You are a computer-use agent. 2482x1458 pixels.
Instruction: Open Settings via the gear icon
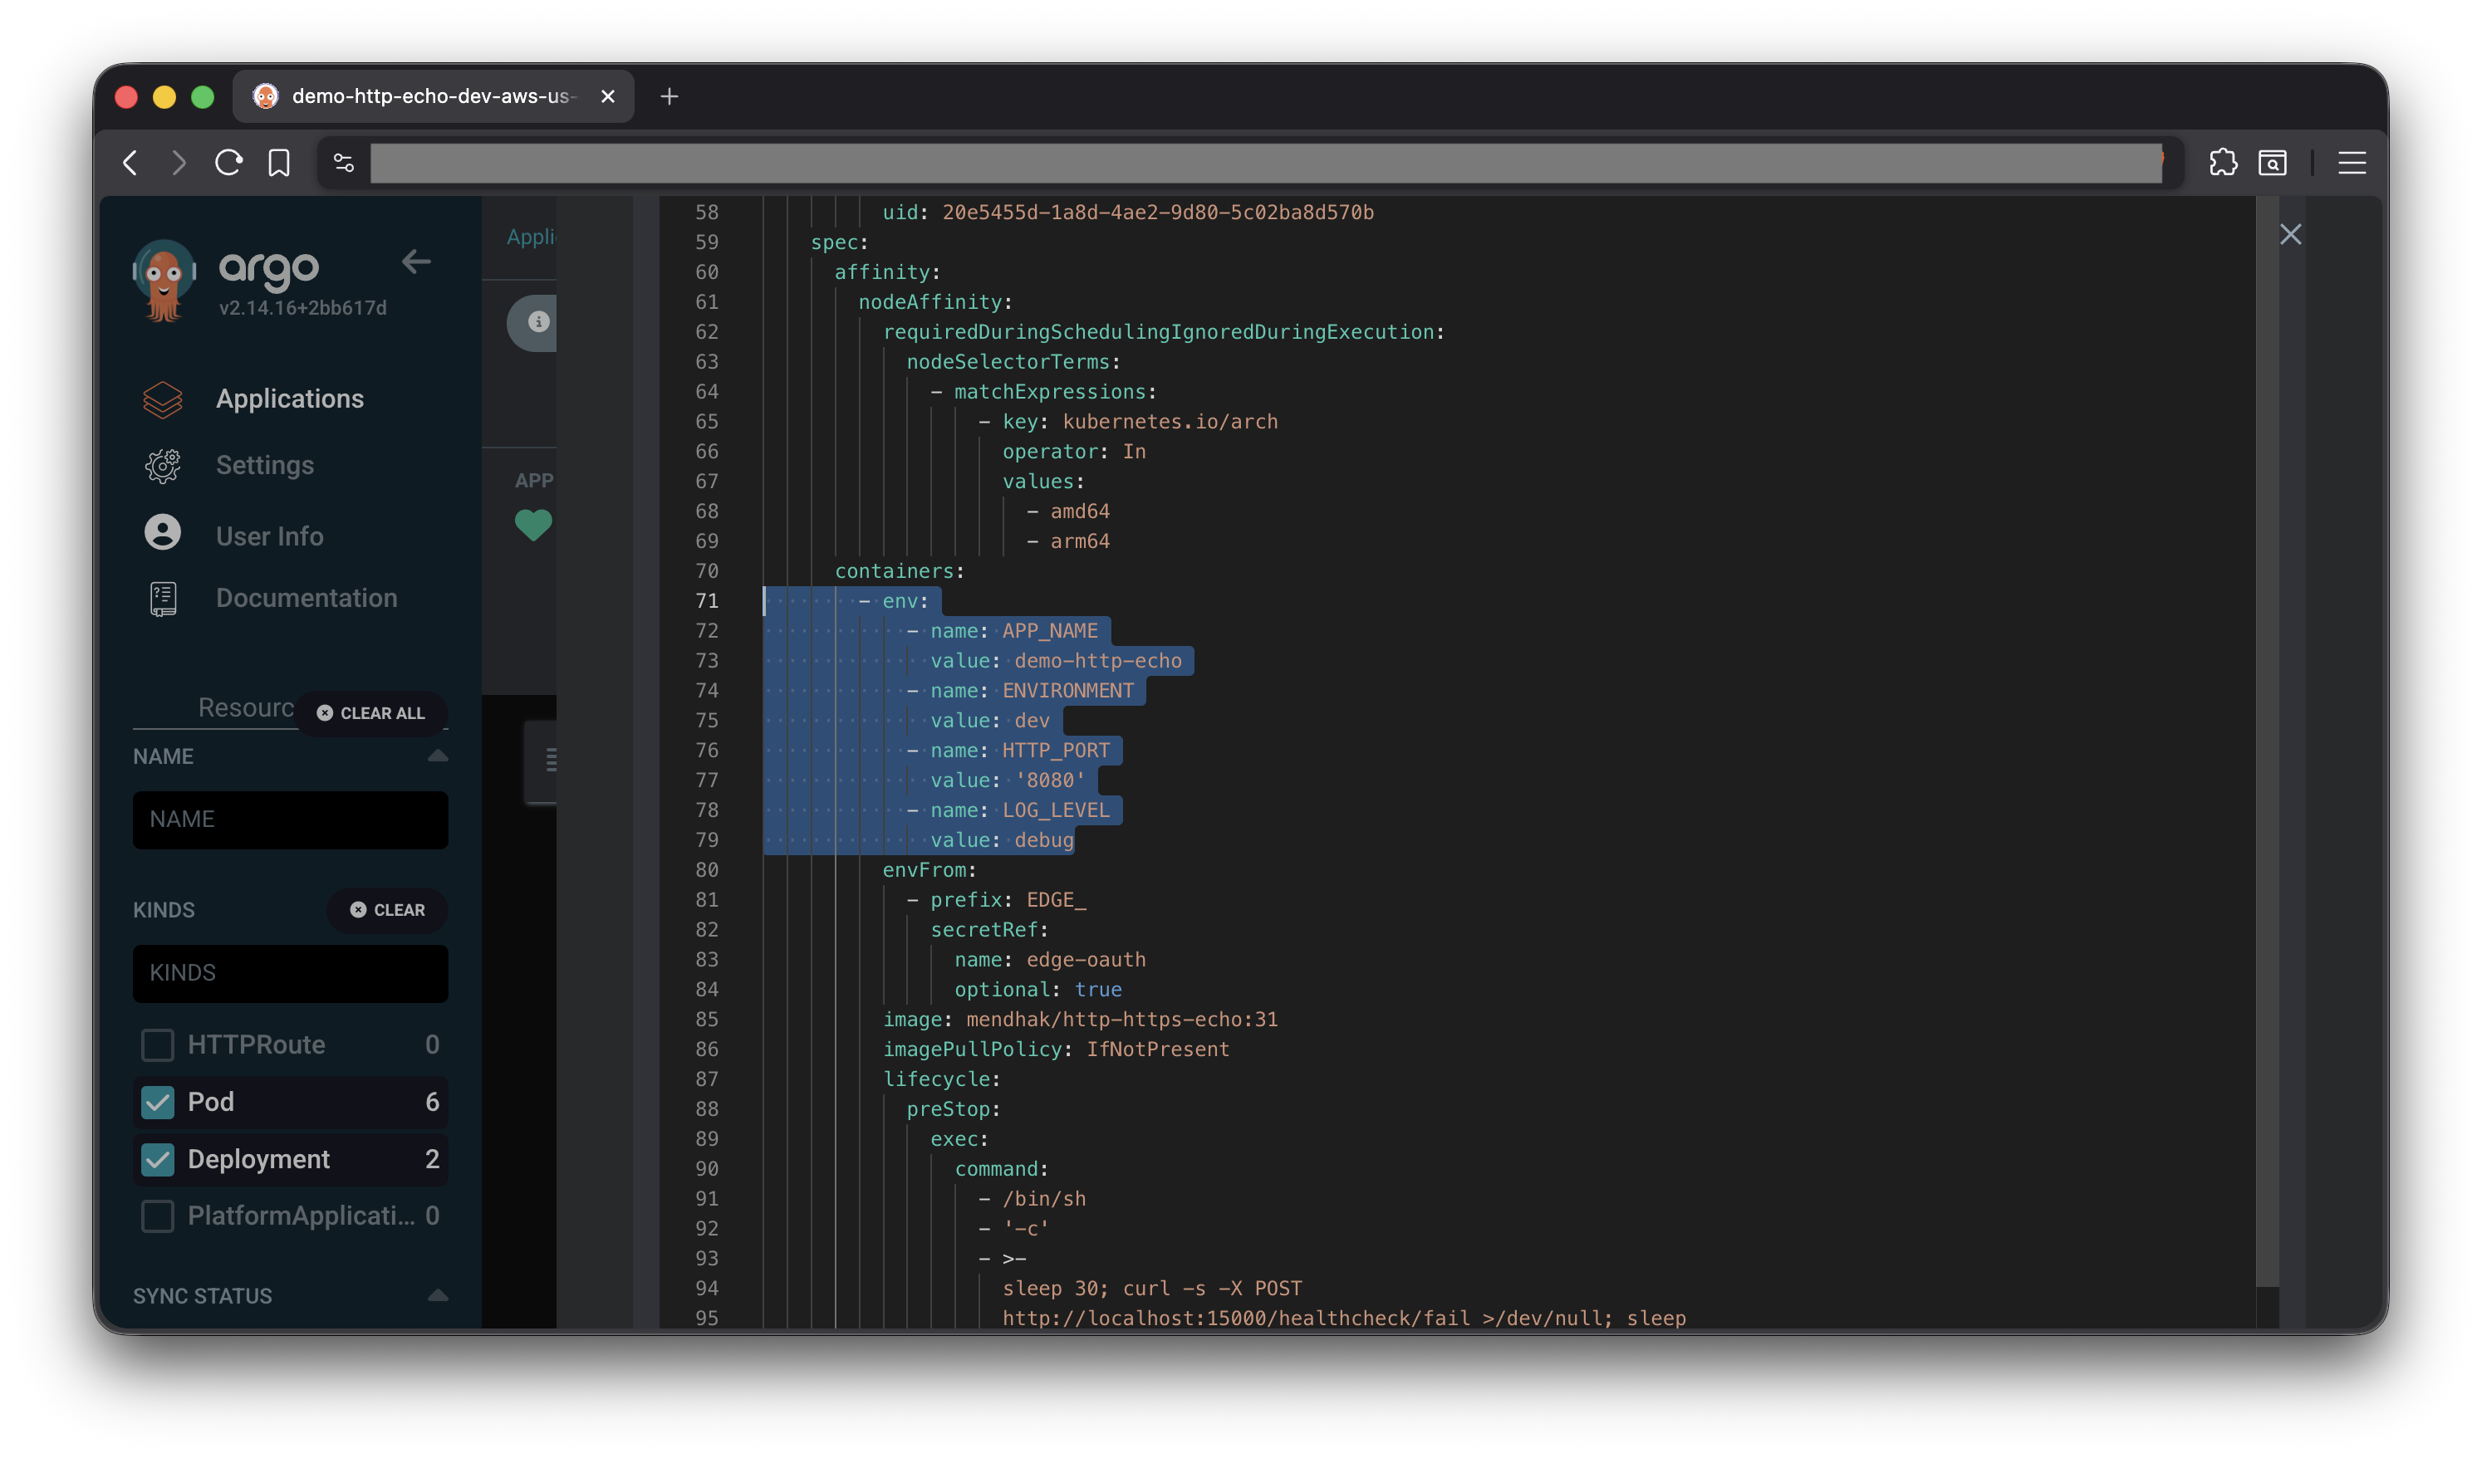(x=163, y=466)
